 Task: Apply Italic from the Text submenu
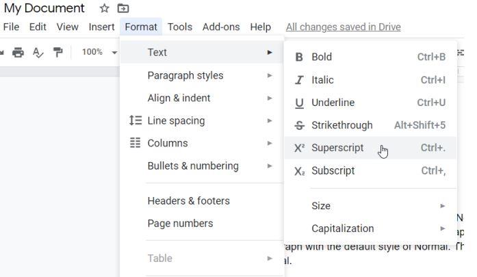322,80
